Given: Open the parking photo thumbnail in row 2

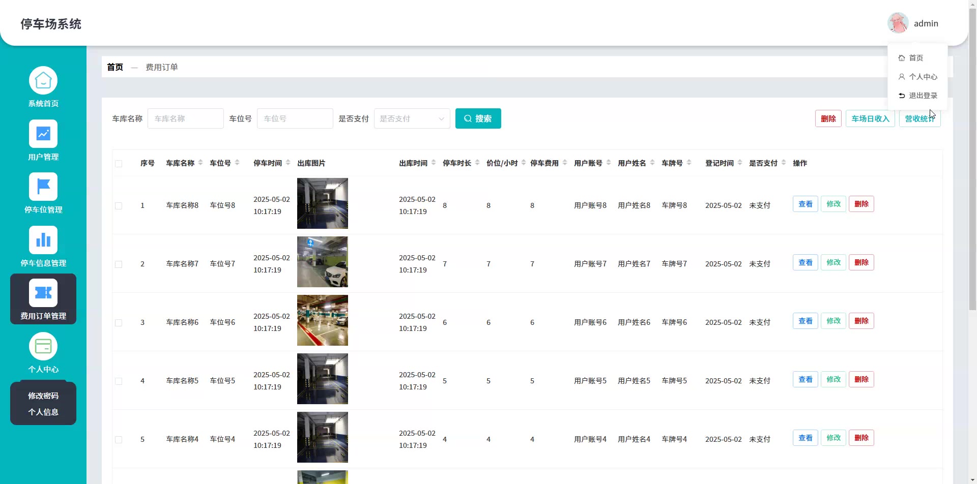Looking at the screenshot, I should (x=323, y=262).
